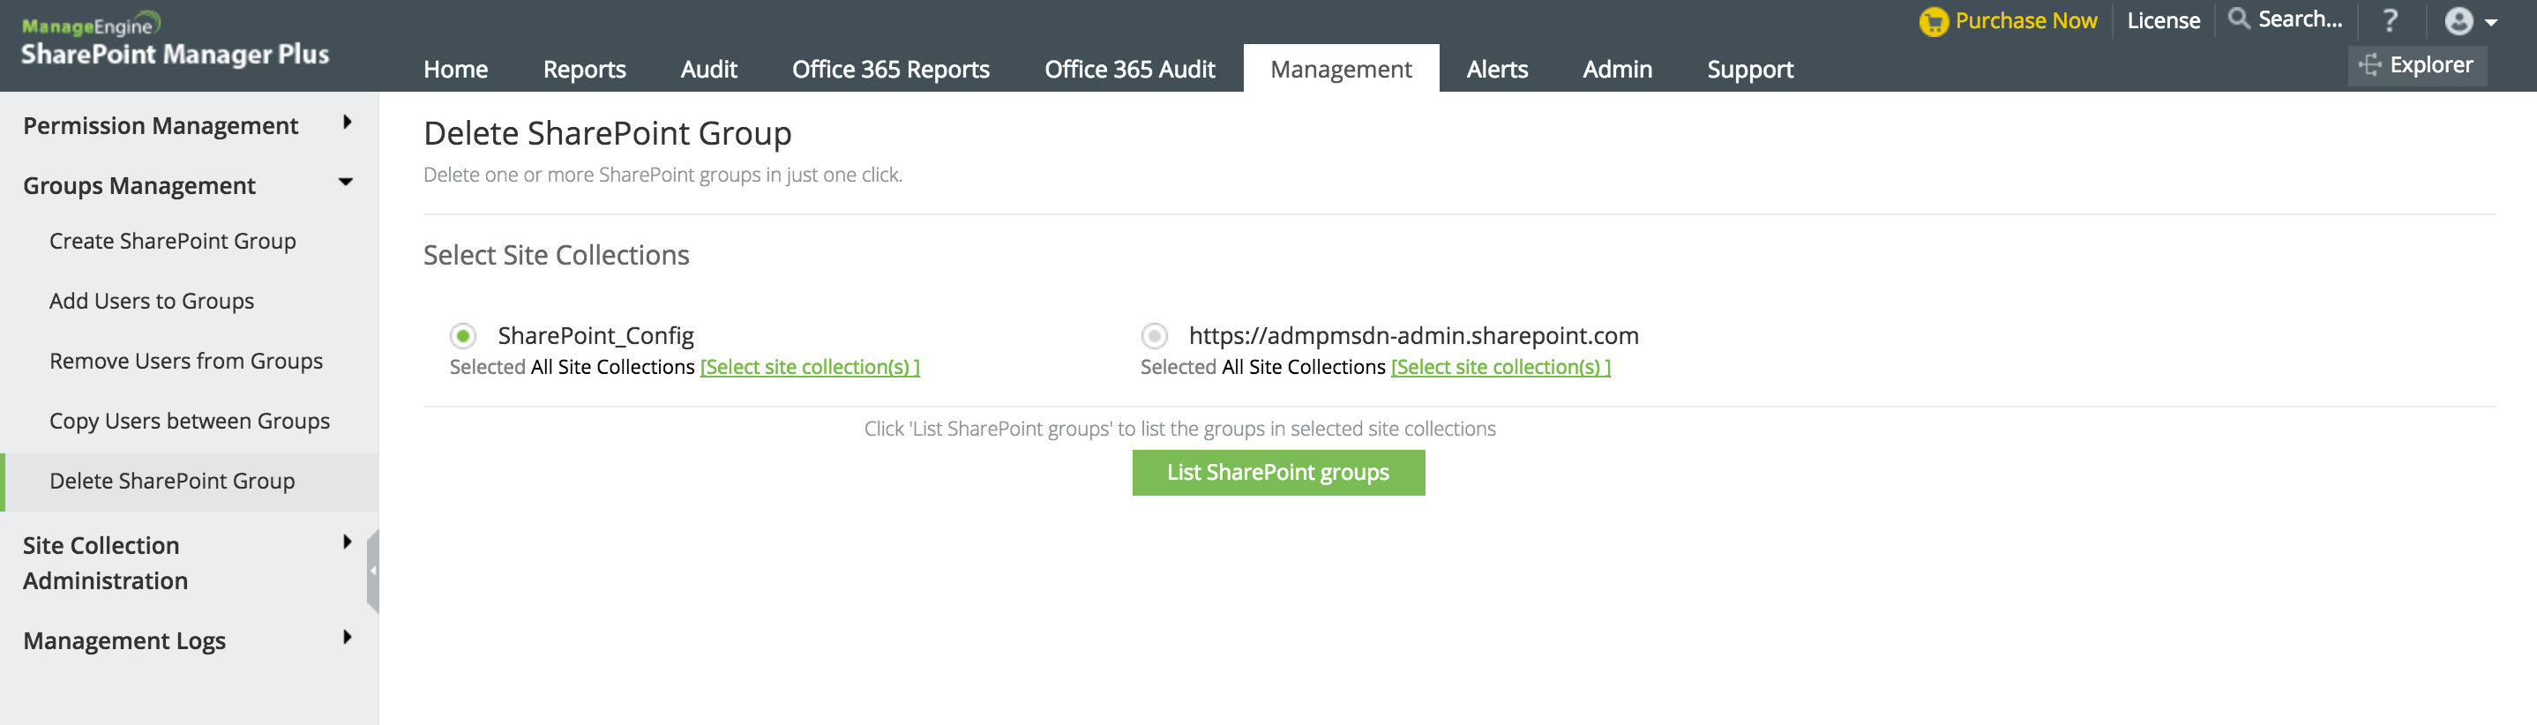This screenshot has height=725, width=2537.
Task: Expand Site Collection Administration section arrow
Action: (x=347, y=542)
